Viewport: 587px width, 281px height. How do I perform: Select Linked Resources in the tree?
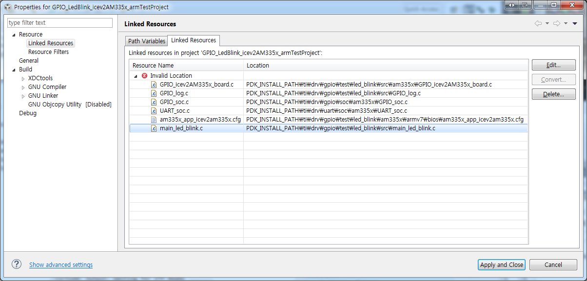point(51,43)
